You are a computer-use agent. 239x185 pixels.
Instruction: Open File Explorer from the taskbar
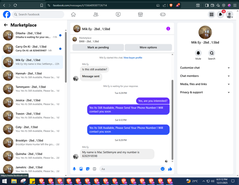(14, 181)
